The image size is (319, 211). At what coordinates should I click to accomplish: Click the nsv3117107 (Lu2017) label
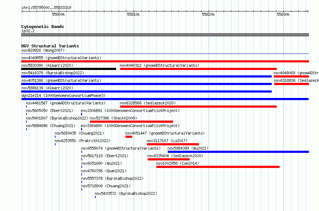point(167,141)
